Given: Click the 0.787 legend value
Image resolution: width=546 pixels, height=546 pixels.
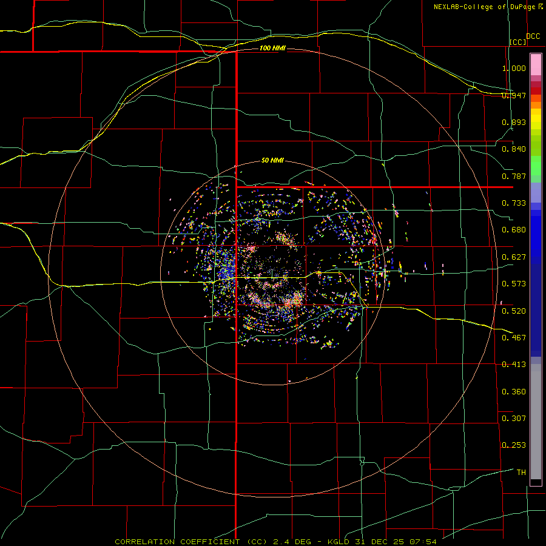Looking at the screenshot, I should (514, 176).
